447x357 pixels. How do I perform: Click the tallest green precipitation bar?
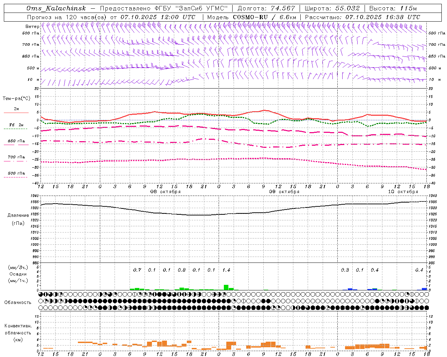tap(226, 288)
